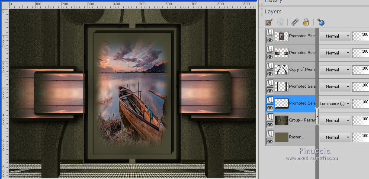Click the greyed-out icon beside New Layer

click(280, 22)
